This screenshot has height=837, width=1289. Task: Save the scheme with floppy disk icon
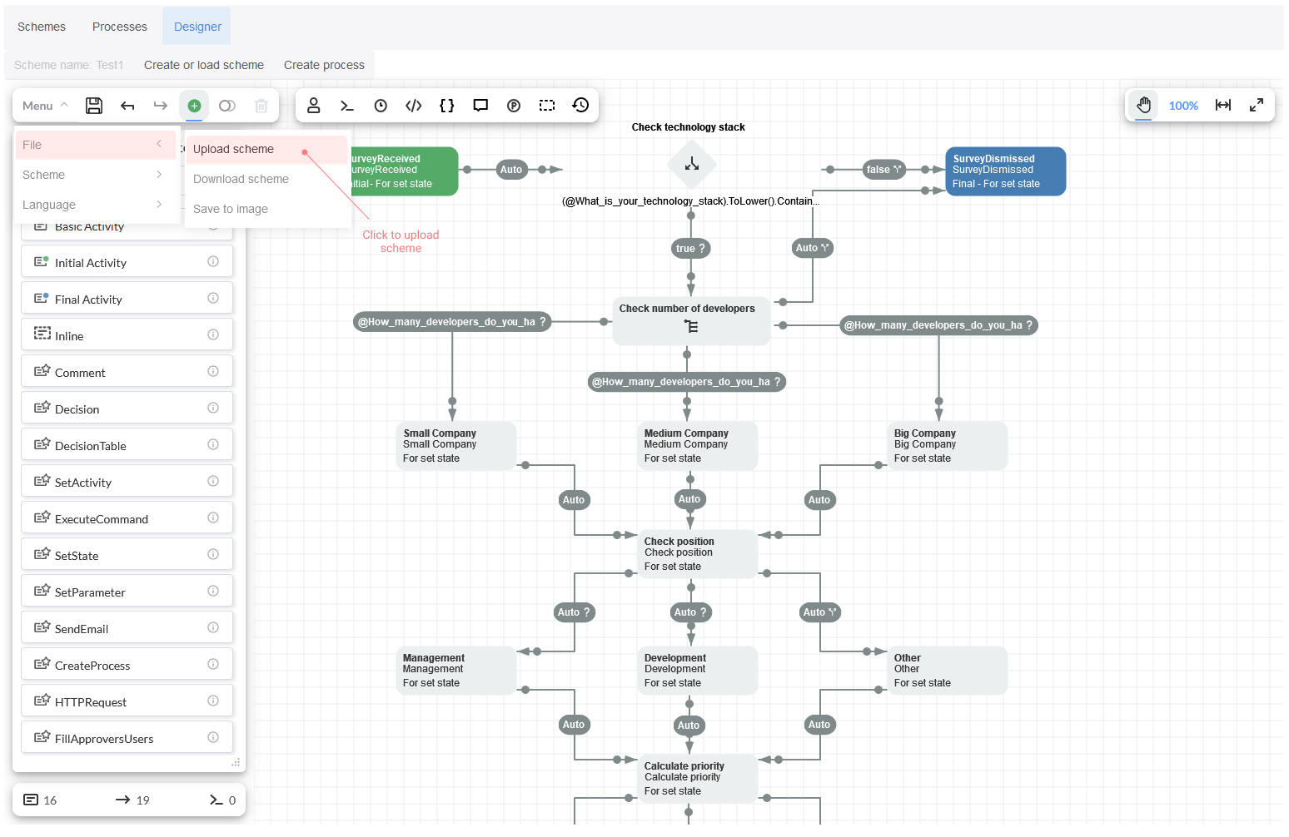coord(94,106)
